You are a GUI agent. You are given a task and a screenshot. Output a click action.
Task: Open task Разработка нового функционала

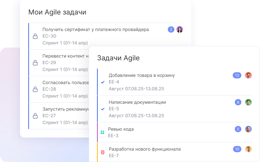point(145,149)
